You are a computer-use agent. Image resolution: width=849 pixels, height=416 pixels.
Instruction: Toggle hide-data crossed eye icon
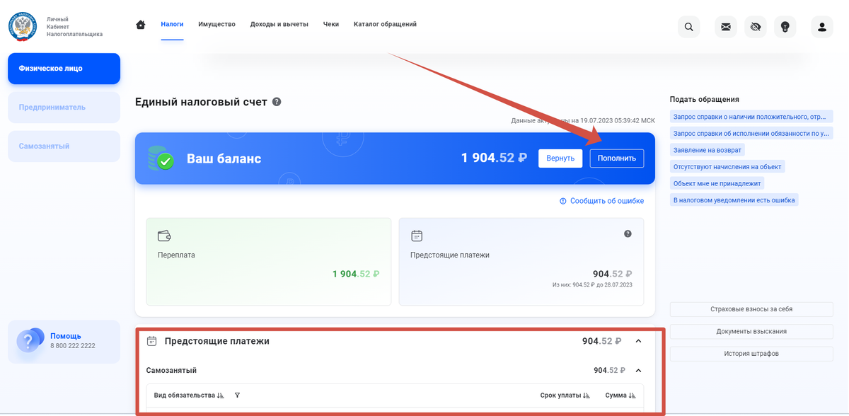coord(756,27)
